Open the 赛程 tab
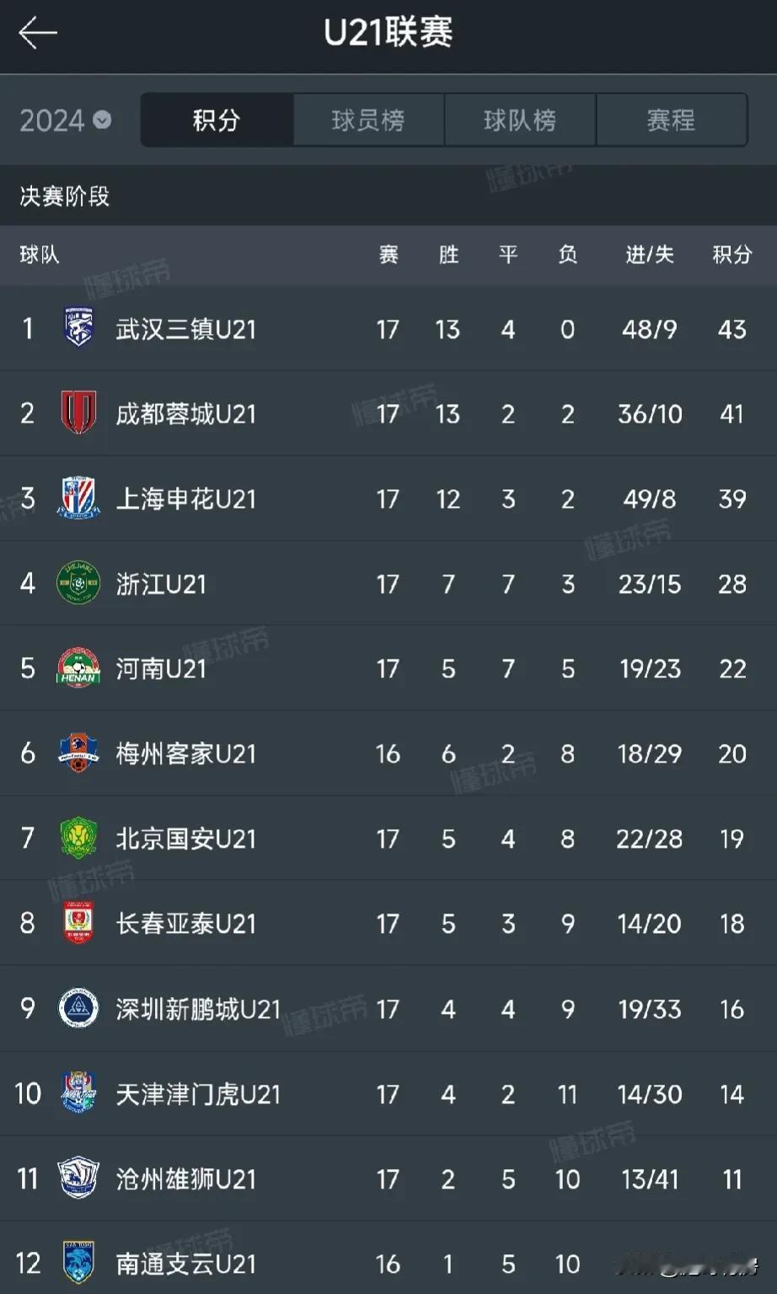The image size is (777, 1294). pos(672,121)
